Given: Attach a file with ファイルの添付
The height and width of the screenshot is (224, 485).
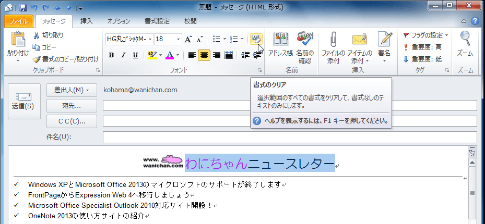Looking at the screenshot, I should point(333,48).
